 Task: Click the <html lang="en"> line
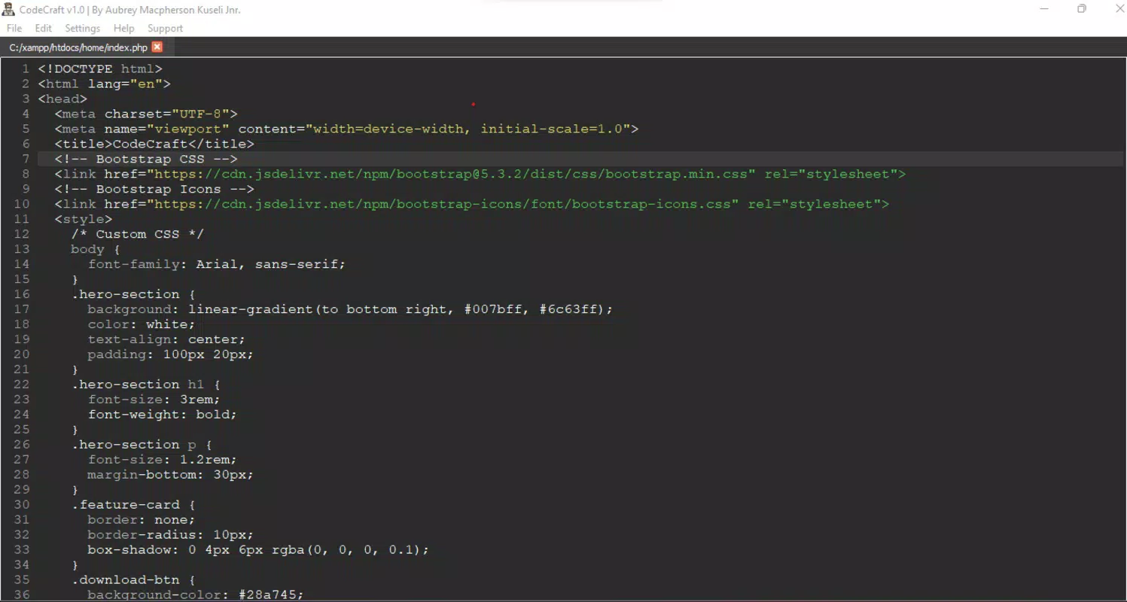coord(104,84)
